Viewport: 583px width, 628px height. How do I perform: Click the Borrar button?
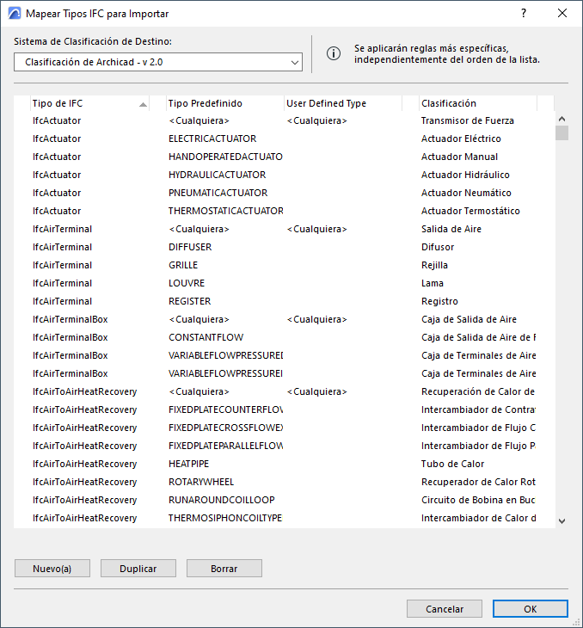click(x=224, y=569)
